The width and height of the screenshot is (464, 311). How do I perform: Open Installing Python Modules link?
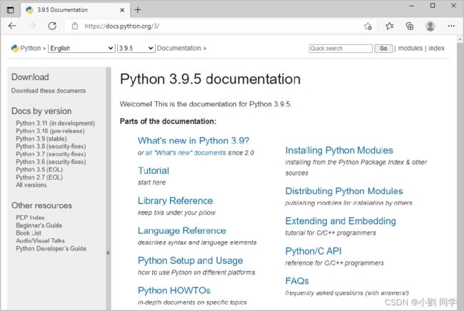(x=339, y=151)
